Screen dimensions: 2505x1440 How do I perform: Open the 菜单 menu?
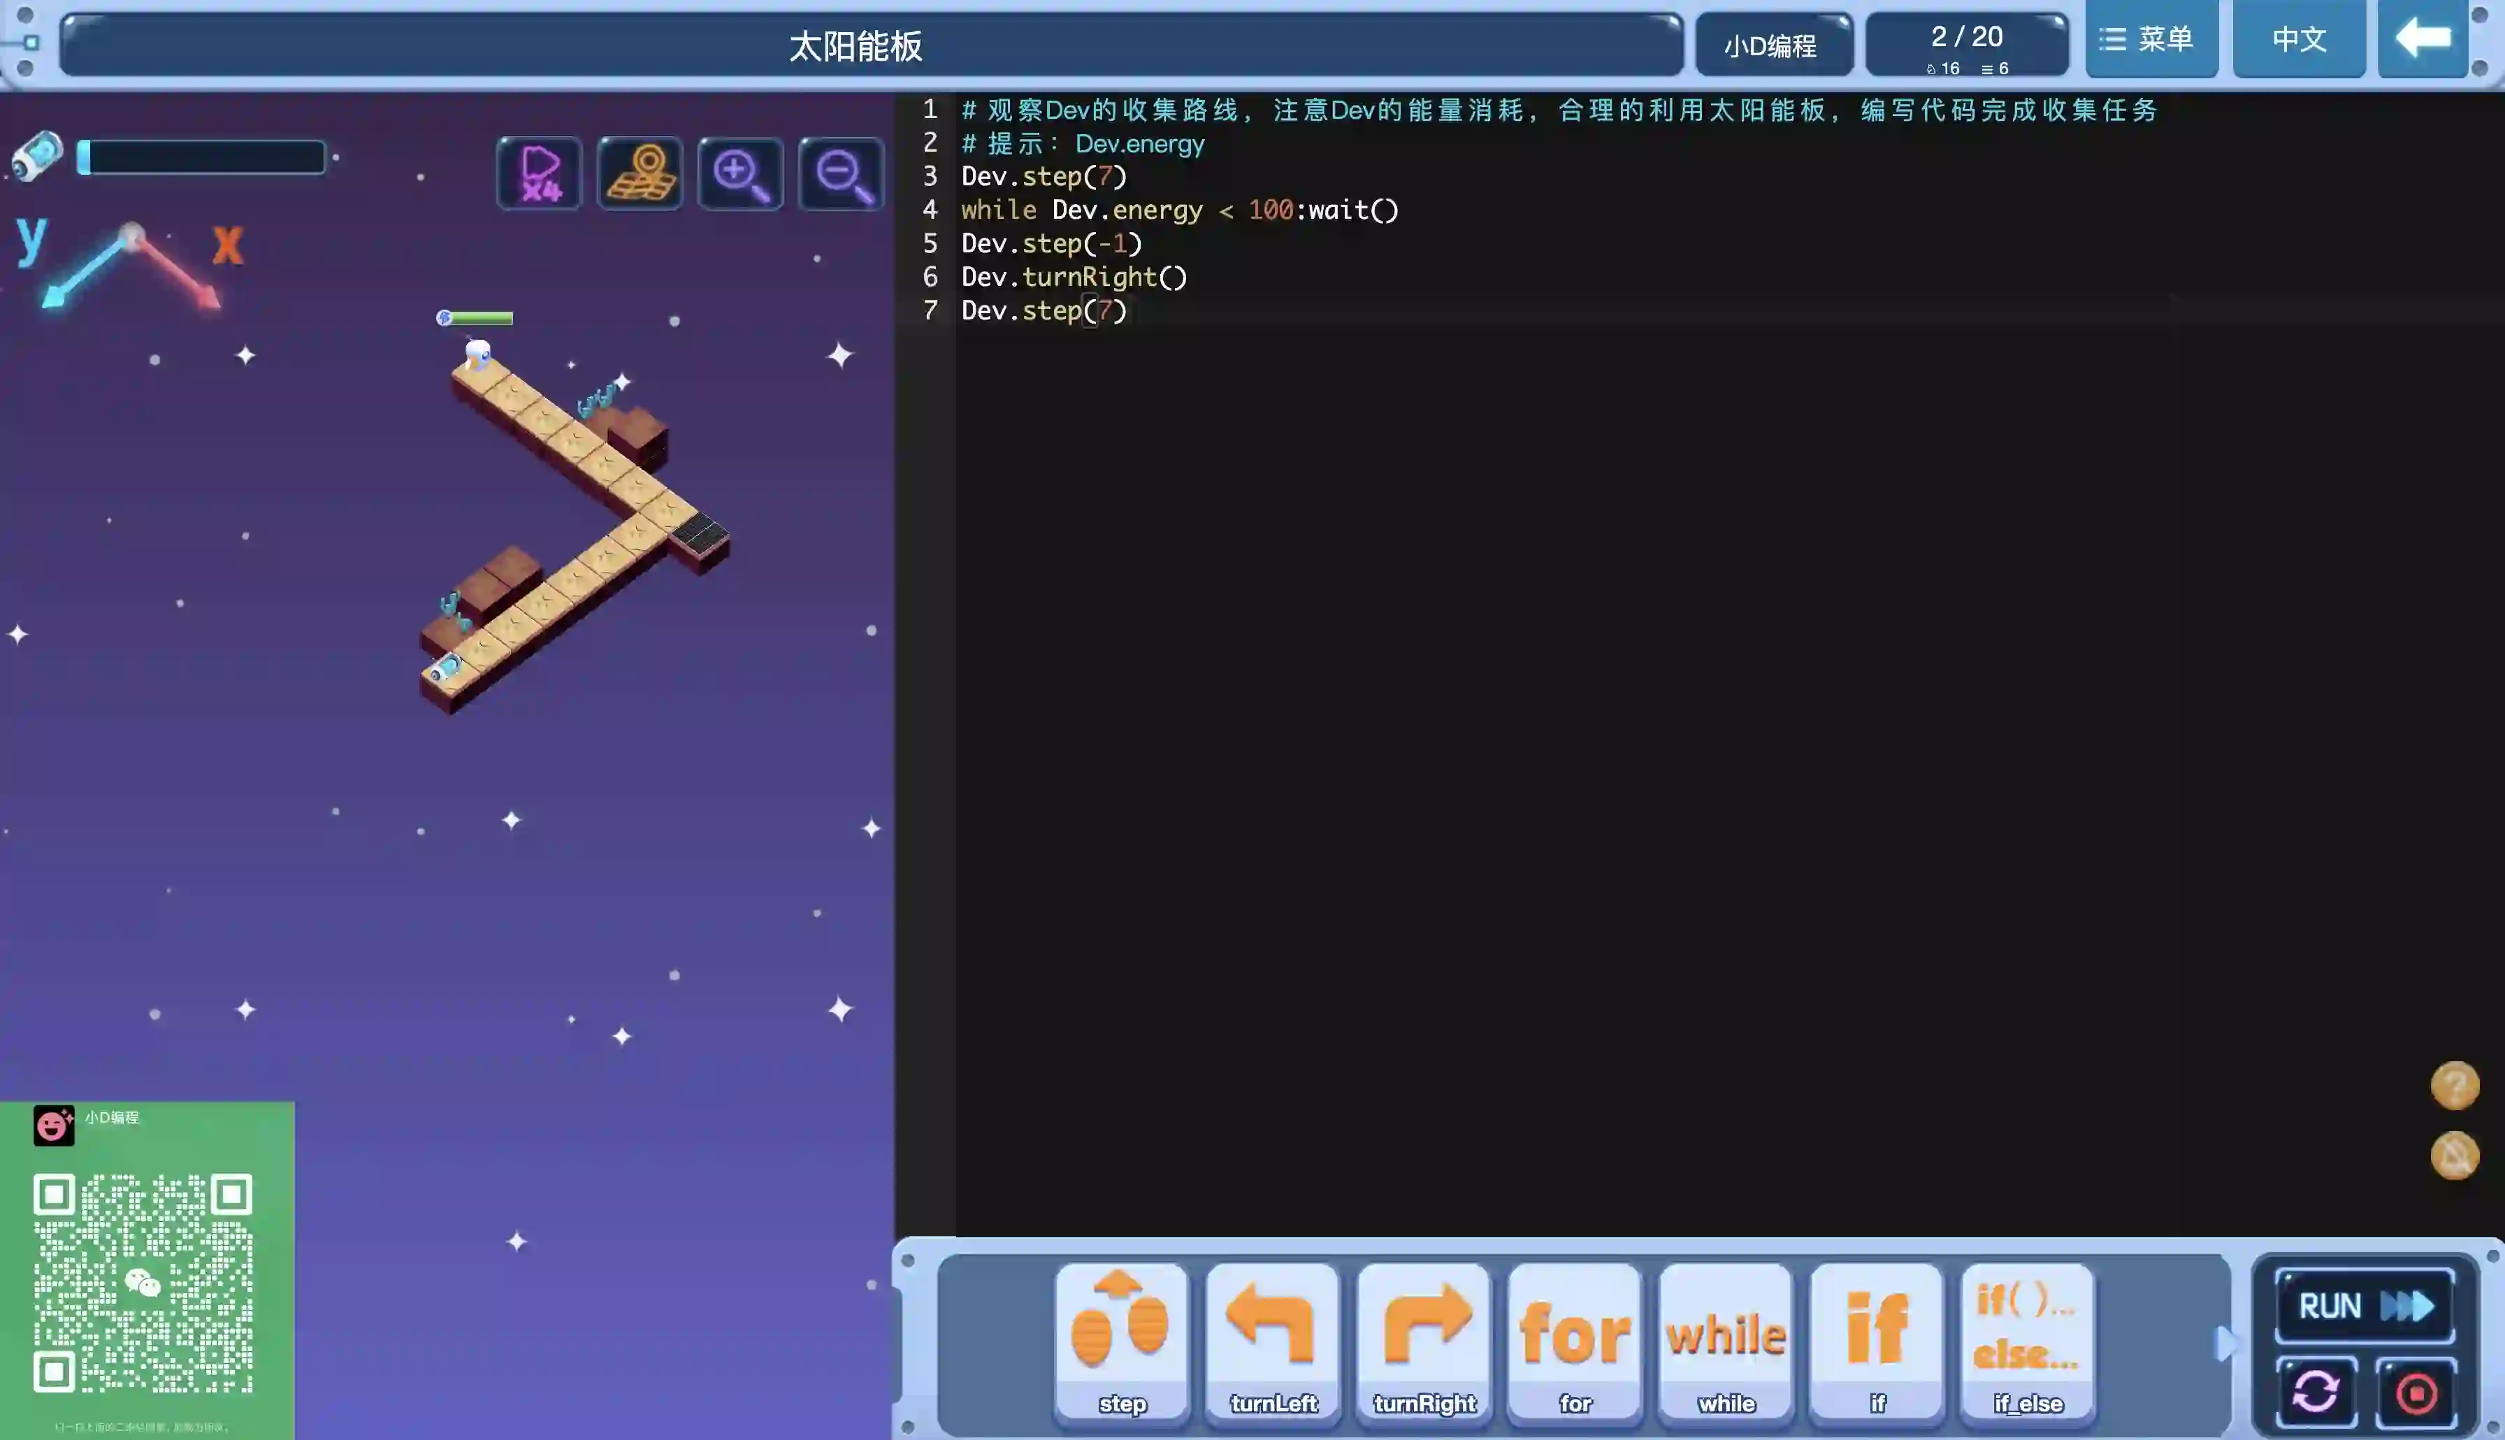(x=2150, y=40)
